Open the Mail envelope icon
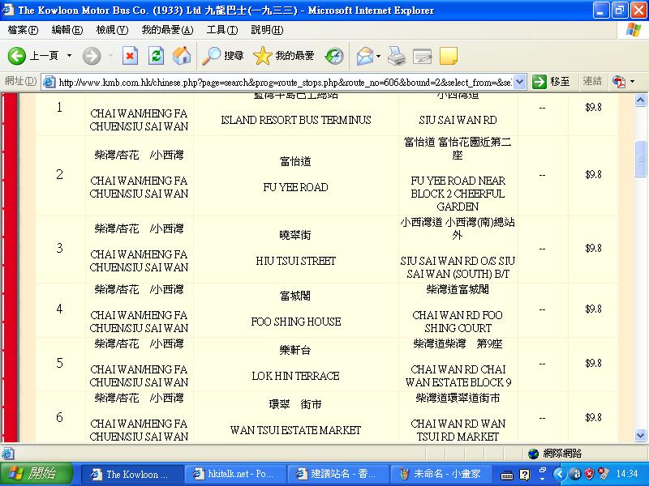The height and width of the screenshot is (486, 649). tap(364, 56)
